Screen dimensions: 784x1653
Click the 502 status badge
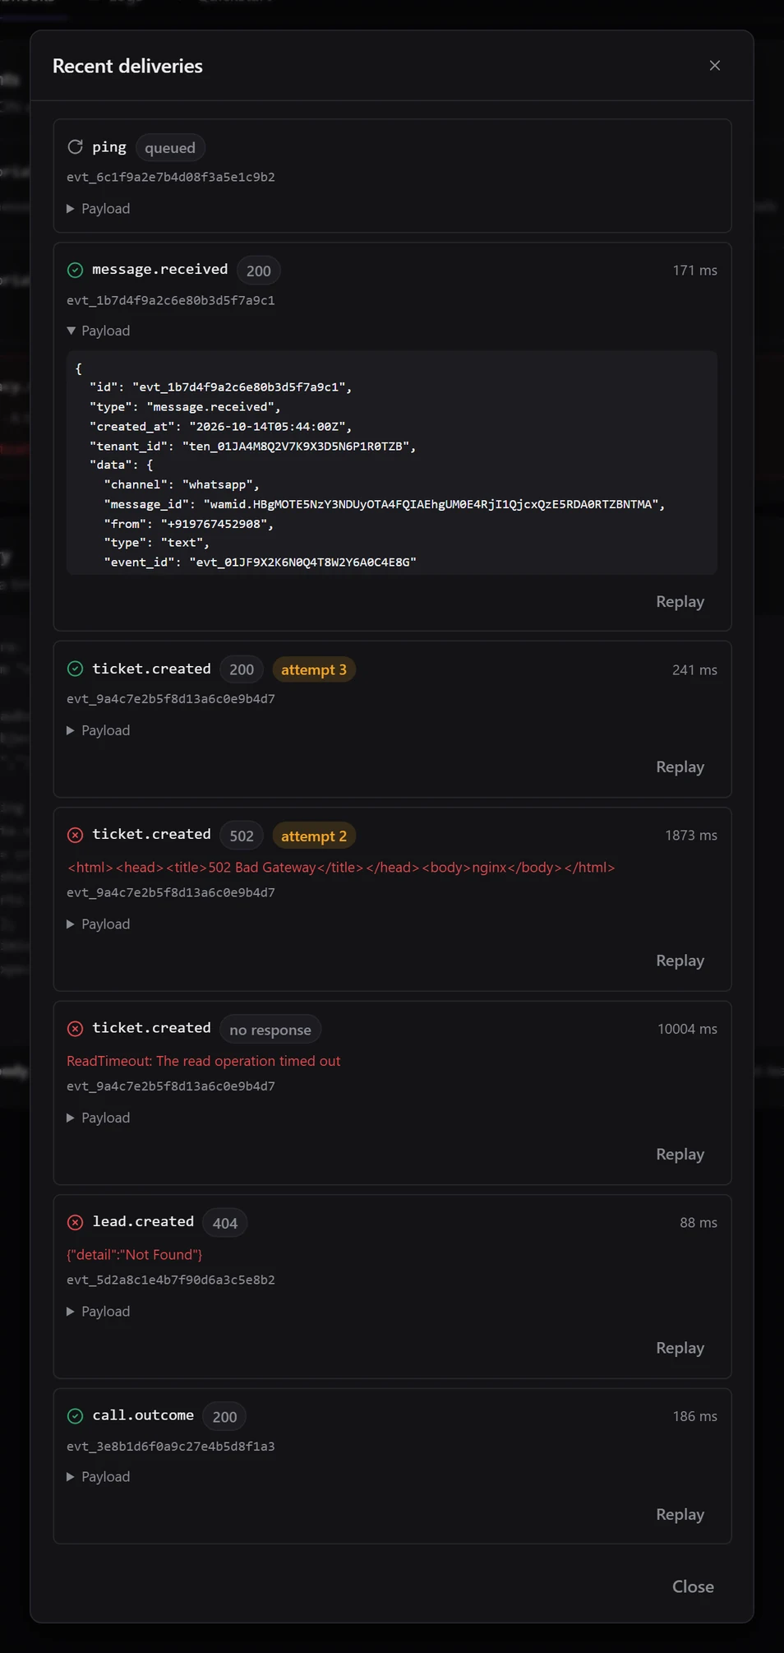242,836
